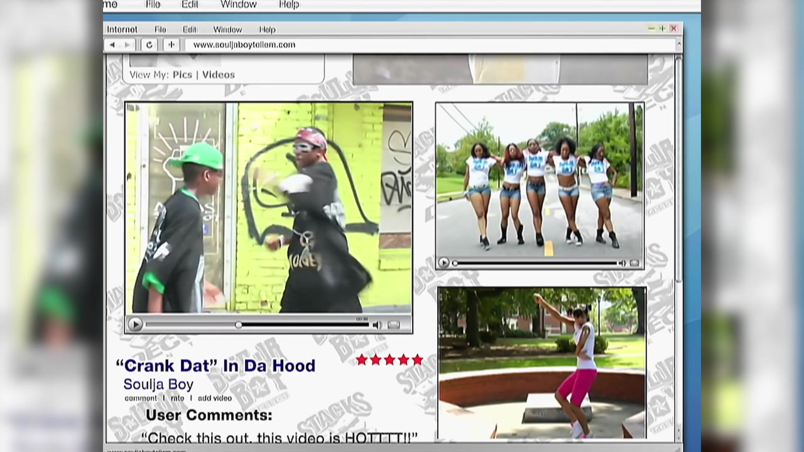Play the Crank Dat In Da Hood video
Image resolution: width=804 pixels, height=452 pixels.
134,325
